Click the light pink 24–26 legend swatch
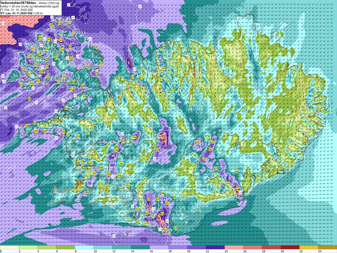This screenshot has height=253, width=337. click(234, 247)
